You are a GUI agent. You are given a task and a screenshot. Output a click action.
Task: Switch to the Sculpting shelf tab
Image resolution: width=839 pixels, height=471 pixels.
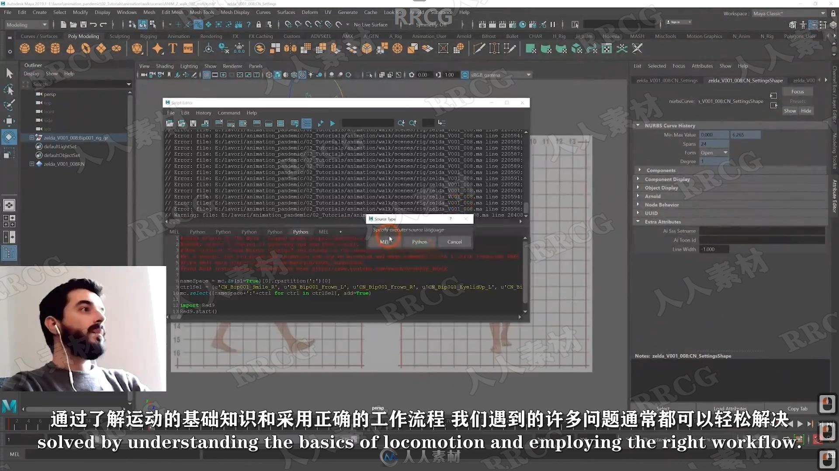119,36
